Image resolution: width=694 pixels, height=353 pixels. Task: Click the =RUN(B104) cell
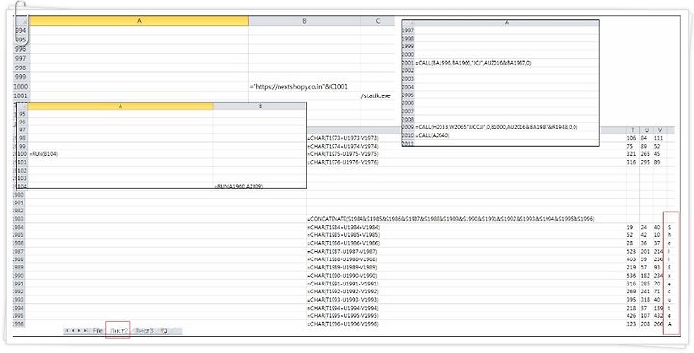(x=43, y=154)
